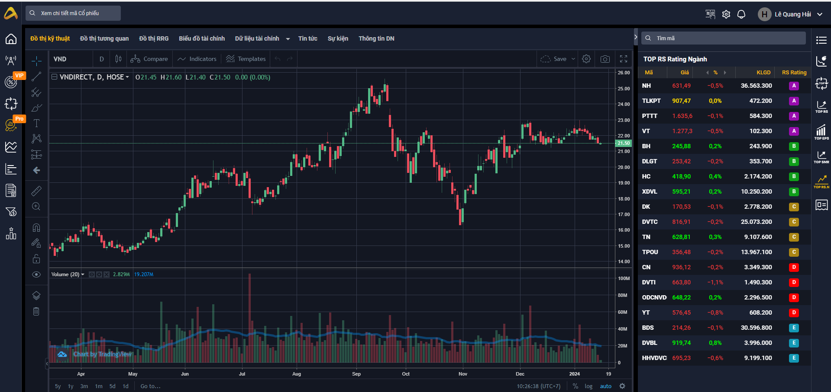This screenshot has height=392, width=831.
Task: Collapse the VNDIRECT legend checkbox
Action: click(x=54, y=77)
